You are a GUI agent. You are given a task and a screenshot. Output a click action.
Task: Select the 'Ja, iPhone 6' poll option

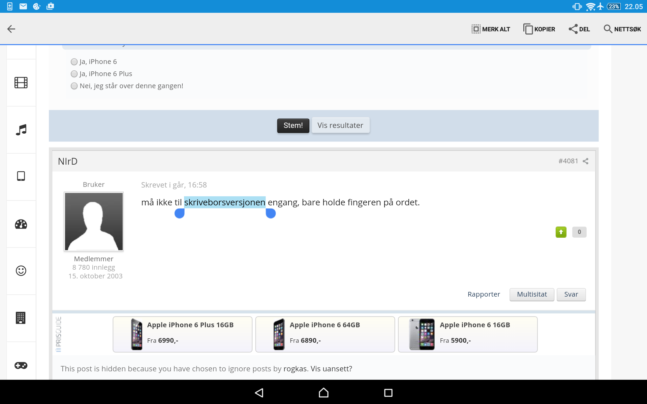click(74, 62)
